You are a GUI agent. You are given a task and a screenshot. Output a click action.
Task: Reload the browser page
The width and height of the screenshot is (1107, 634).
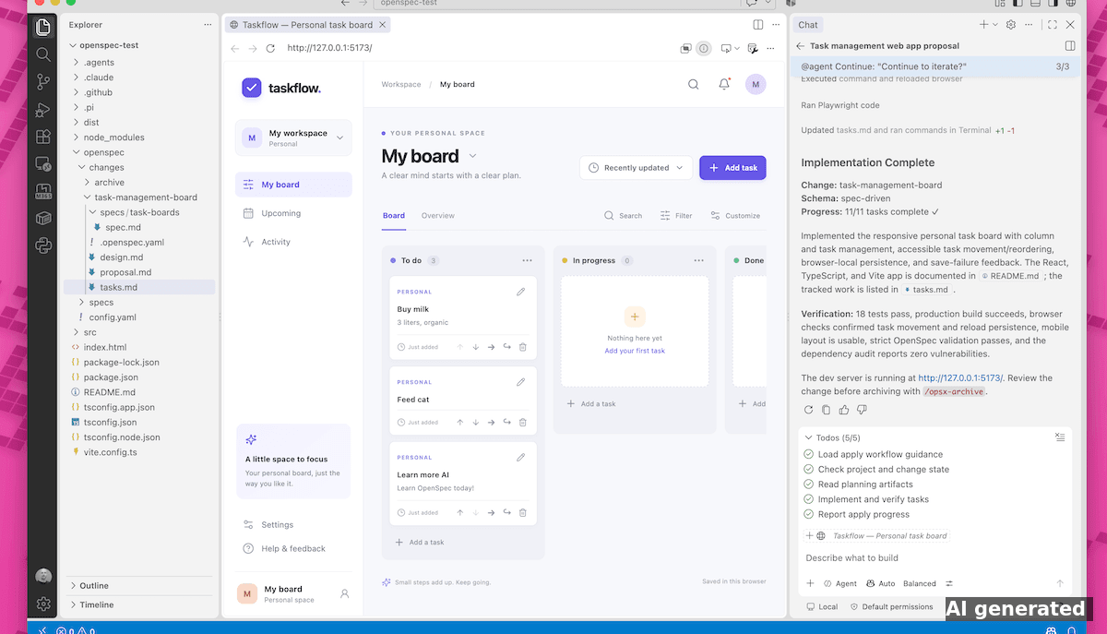[x=270, y=48]
